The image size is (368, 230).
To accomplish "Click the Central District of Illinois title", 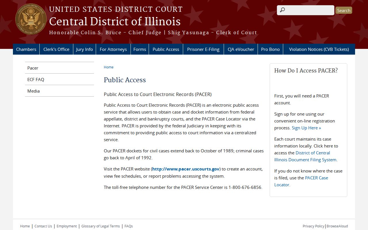I will 115,22.
